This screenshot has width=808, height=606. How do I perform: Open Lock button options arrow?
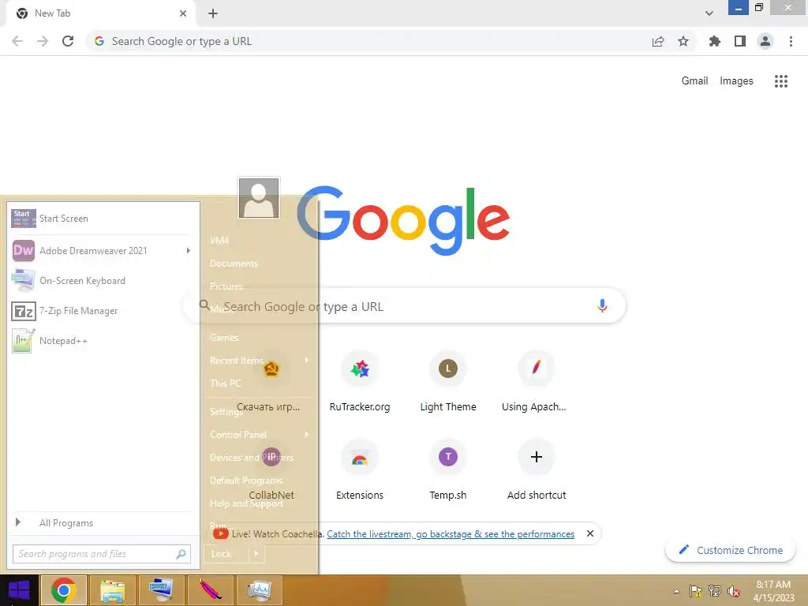click(x=256, y=554)
